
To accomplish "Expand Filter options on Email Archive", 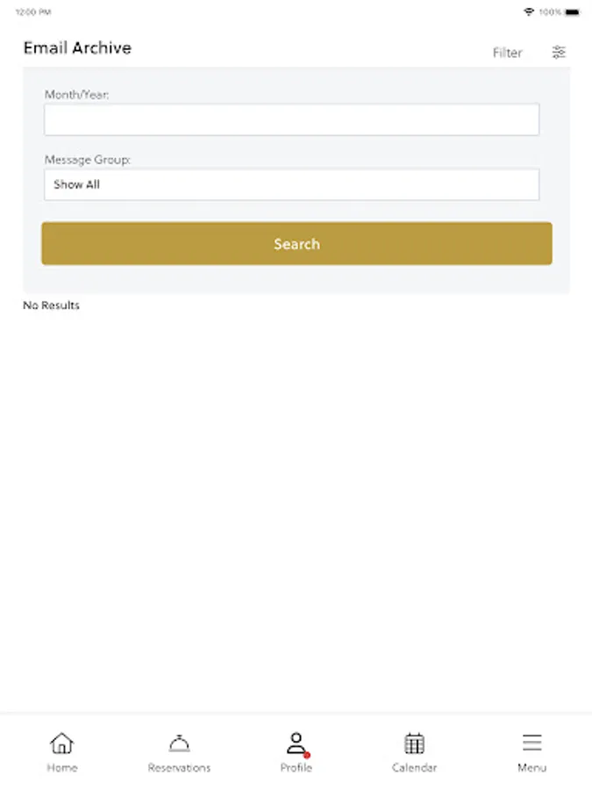I will [508, 53].
